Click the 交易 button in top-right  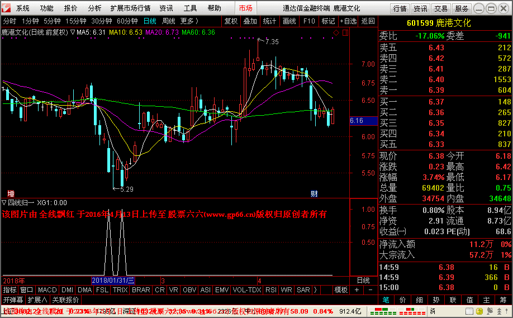pos(441,8)
